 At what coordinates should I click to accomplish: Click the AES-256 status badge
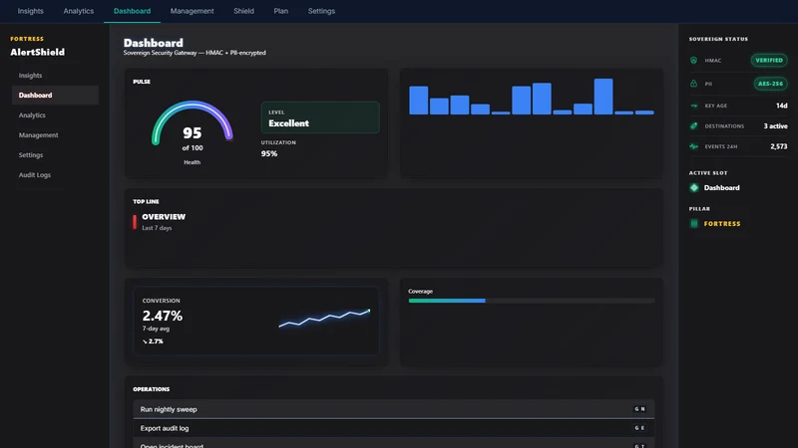(770, 84)
